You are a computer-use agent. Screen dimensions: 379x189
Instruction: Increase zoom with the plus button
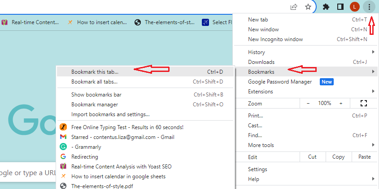pos(341,103)
